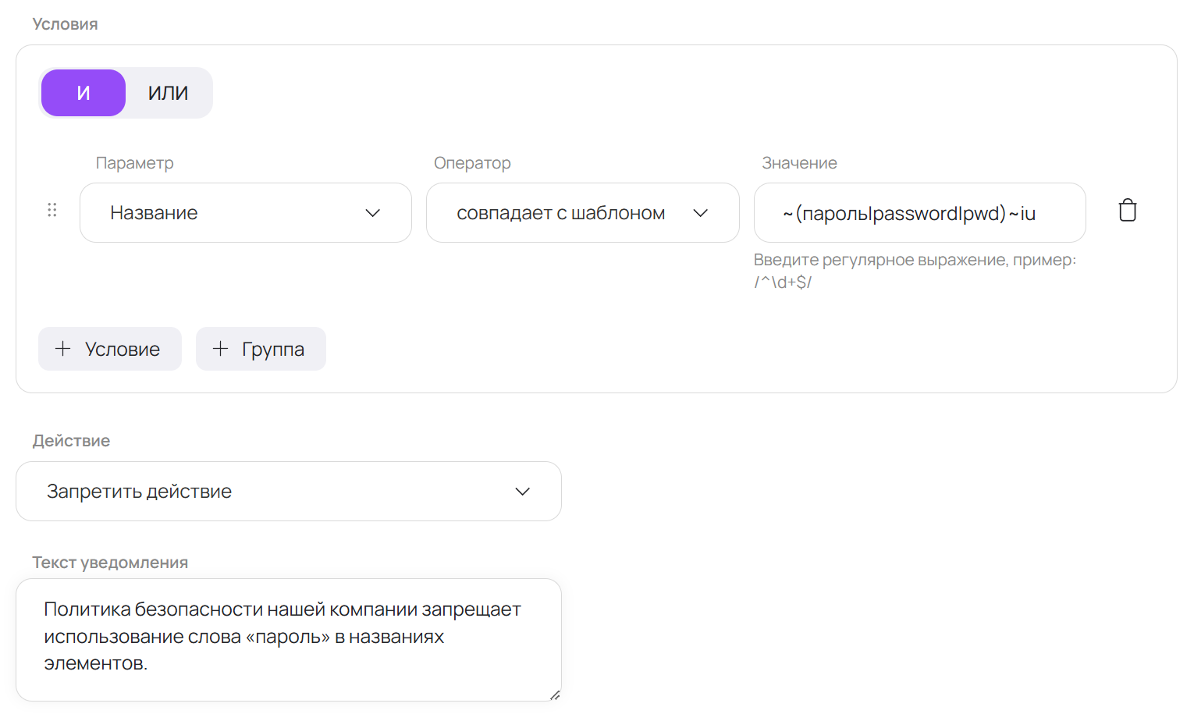
Task: Click the chevron in the Параметр field
Action: [x=373, y=212]
